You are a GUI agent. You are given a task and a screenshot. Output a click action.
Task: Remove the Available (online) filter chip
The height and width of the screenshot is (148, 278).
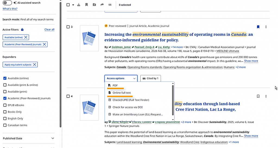[x=26, y=37]
